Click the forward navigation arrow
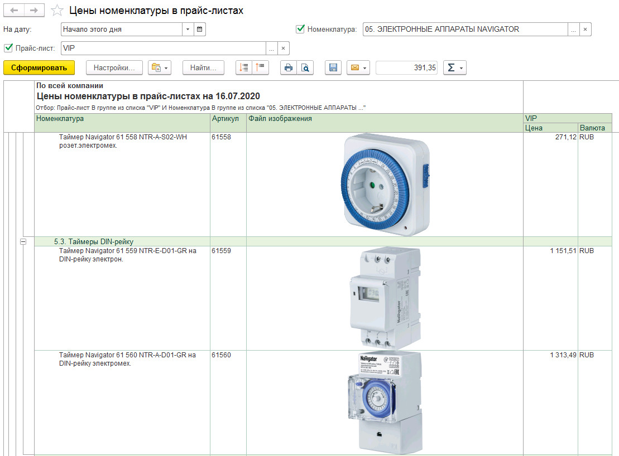Viewport: 619px width, 456px height. point(34,11)
